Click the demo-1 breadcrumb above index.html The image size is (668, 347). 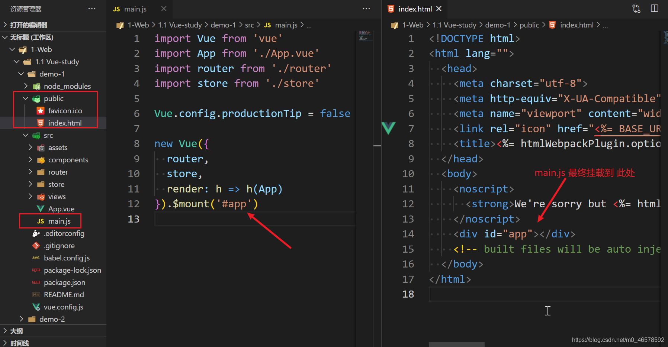(498, 25)
